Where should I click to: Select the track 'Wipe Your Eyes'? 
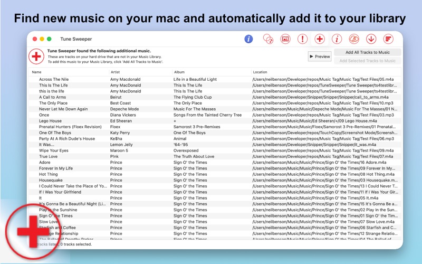54,150
